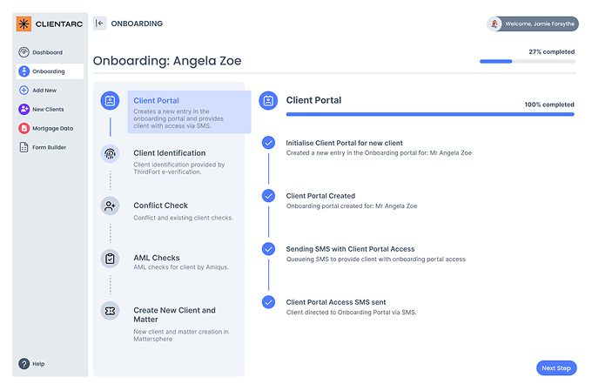The height and width of the screenshot is (391, 592).
Task: Click the Dashboard gauge icon
Action: point(24,52)
